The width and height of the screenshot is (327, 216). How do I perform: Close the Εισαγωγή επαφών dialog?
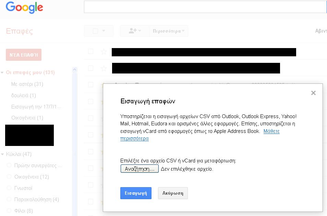point(313,93)
